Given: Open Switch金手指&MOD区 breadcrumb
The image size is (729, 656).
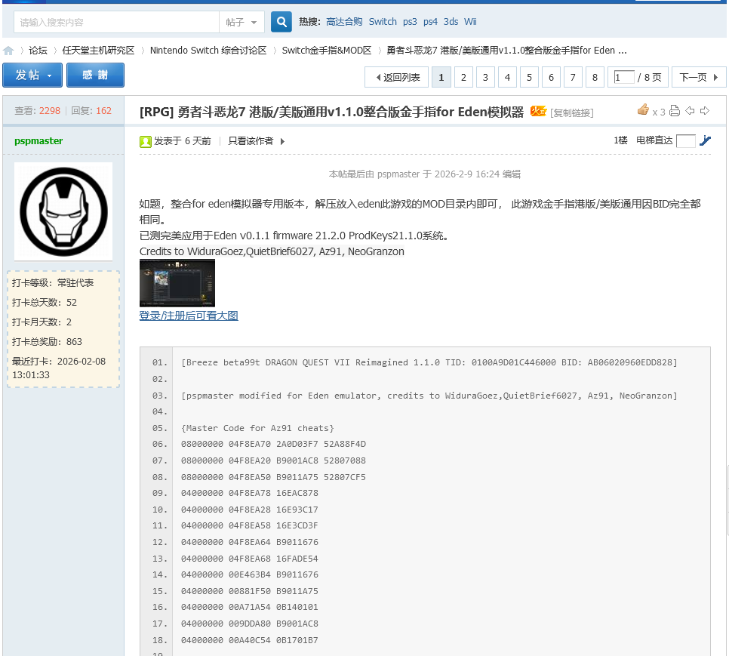Looking at the screenshot, I should click(x=326, y=51).
